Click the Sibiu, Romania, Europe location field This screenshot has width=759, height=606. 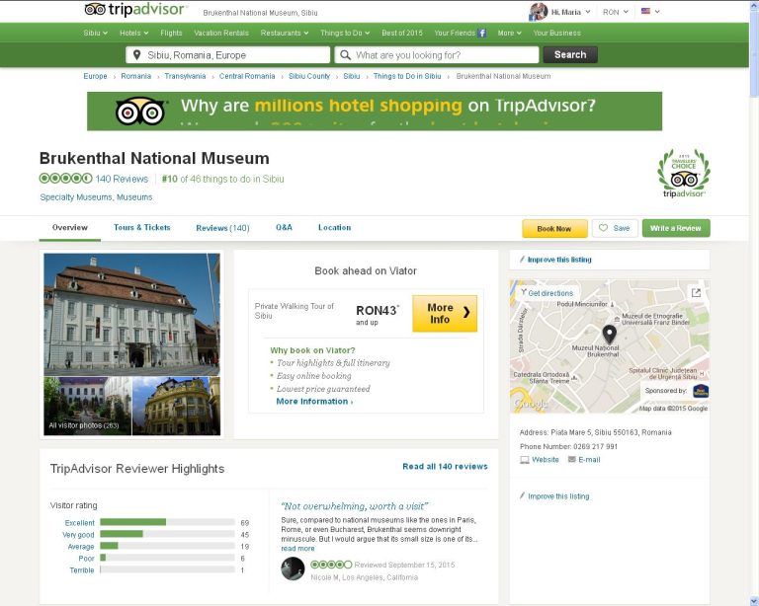pos(227,54)
